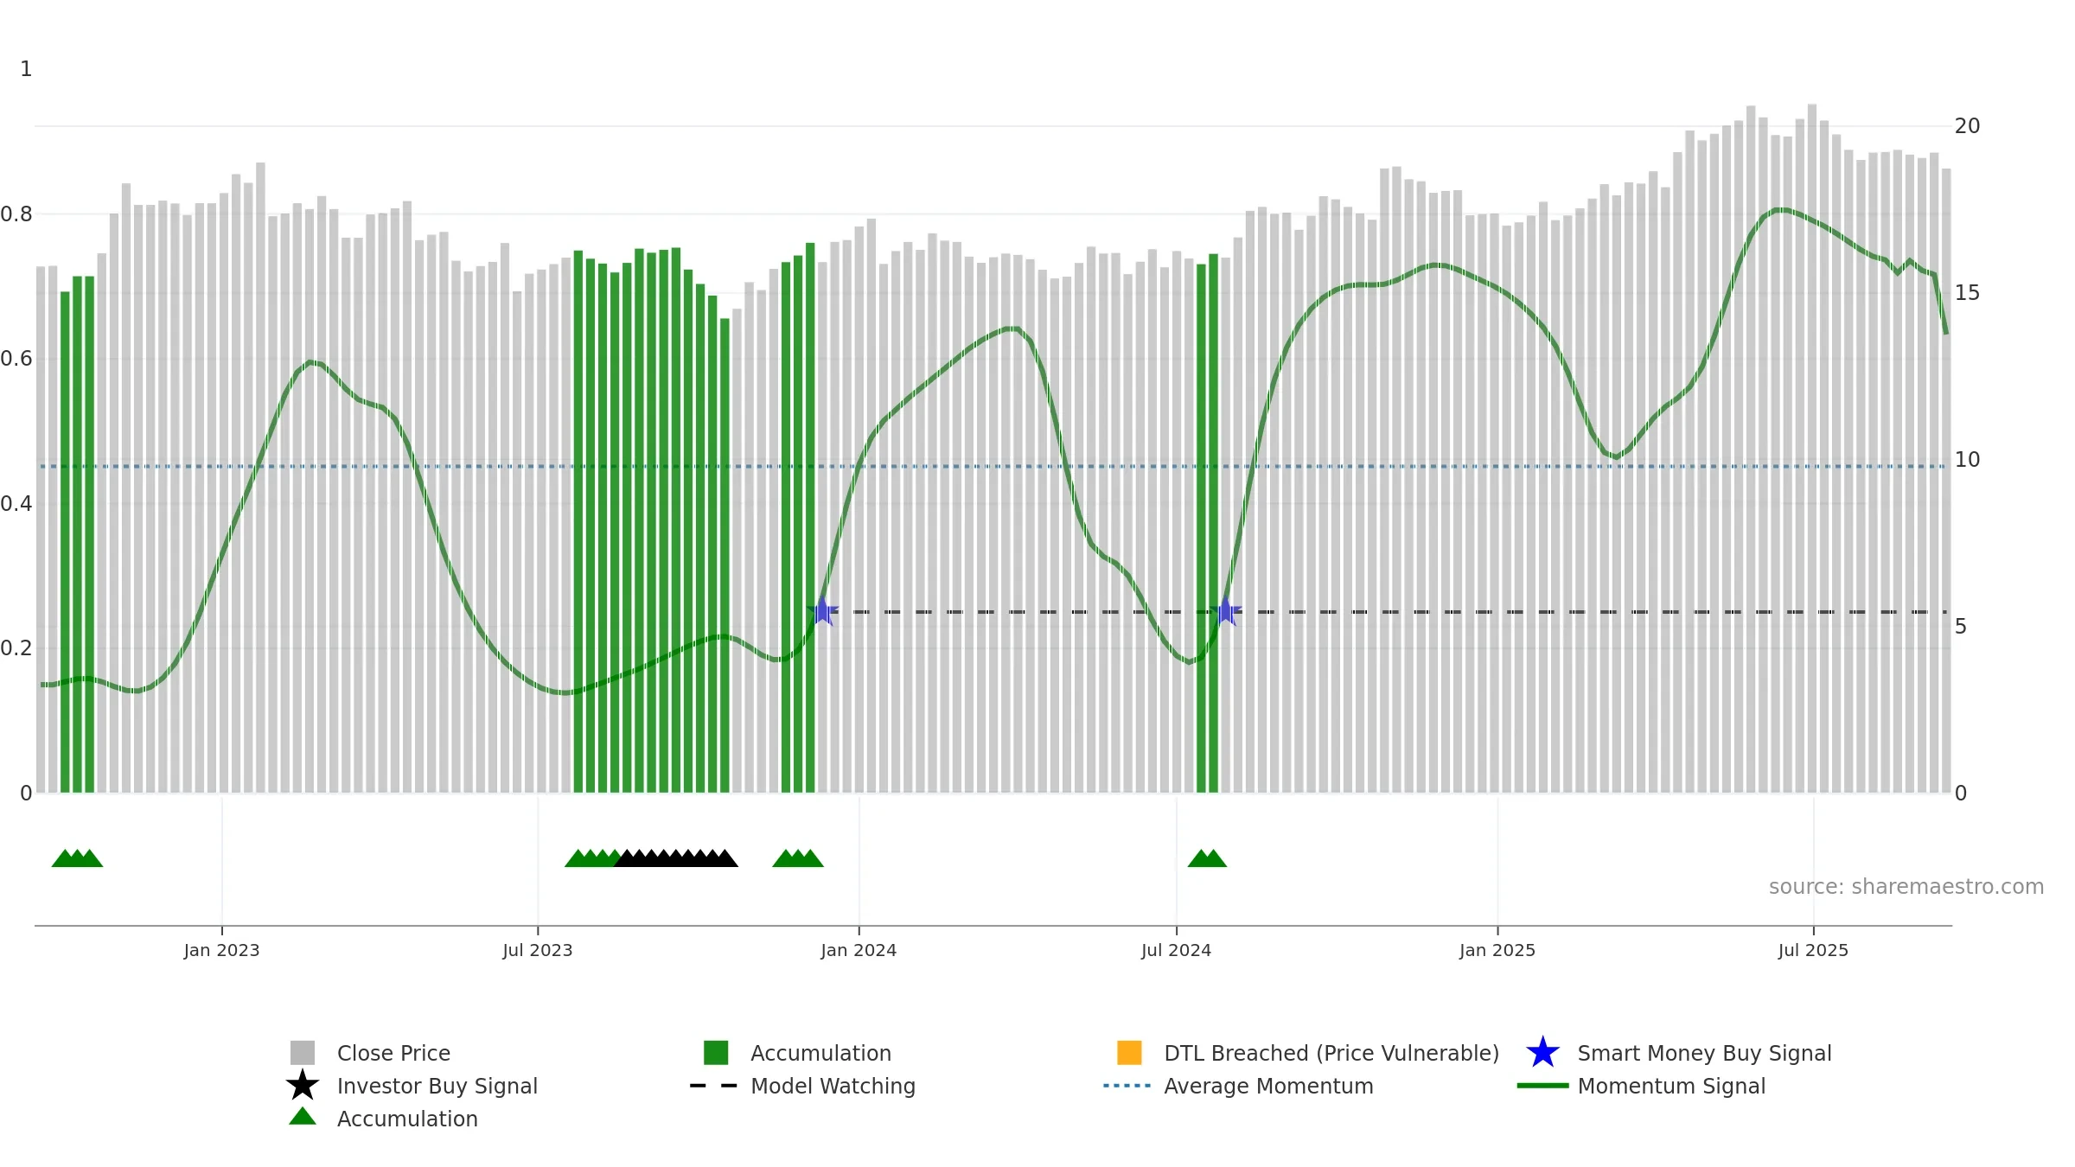Click green triangles just before Jan 2024
2075x1167 pixels.
[798, 858]
